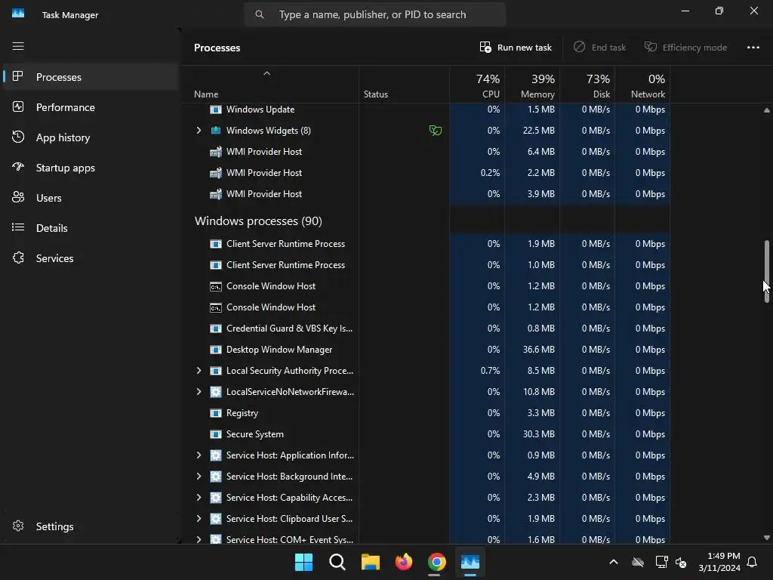
Task: Click the scroll down arrow of process list
Action: 767,538
